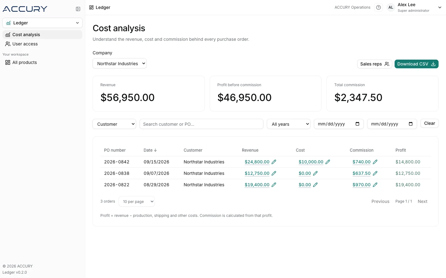The image size is (446, 278).
Task: Focus the Search customer or PO field
Action: point(201,124)
